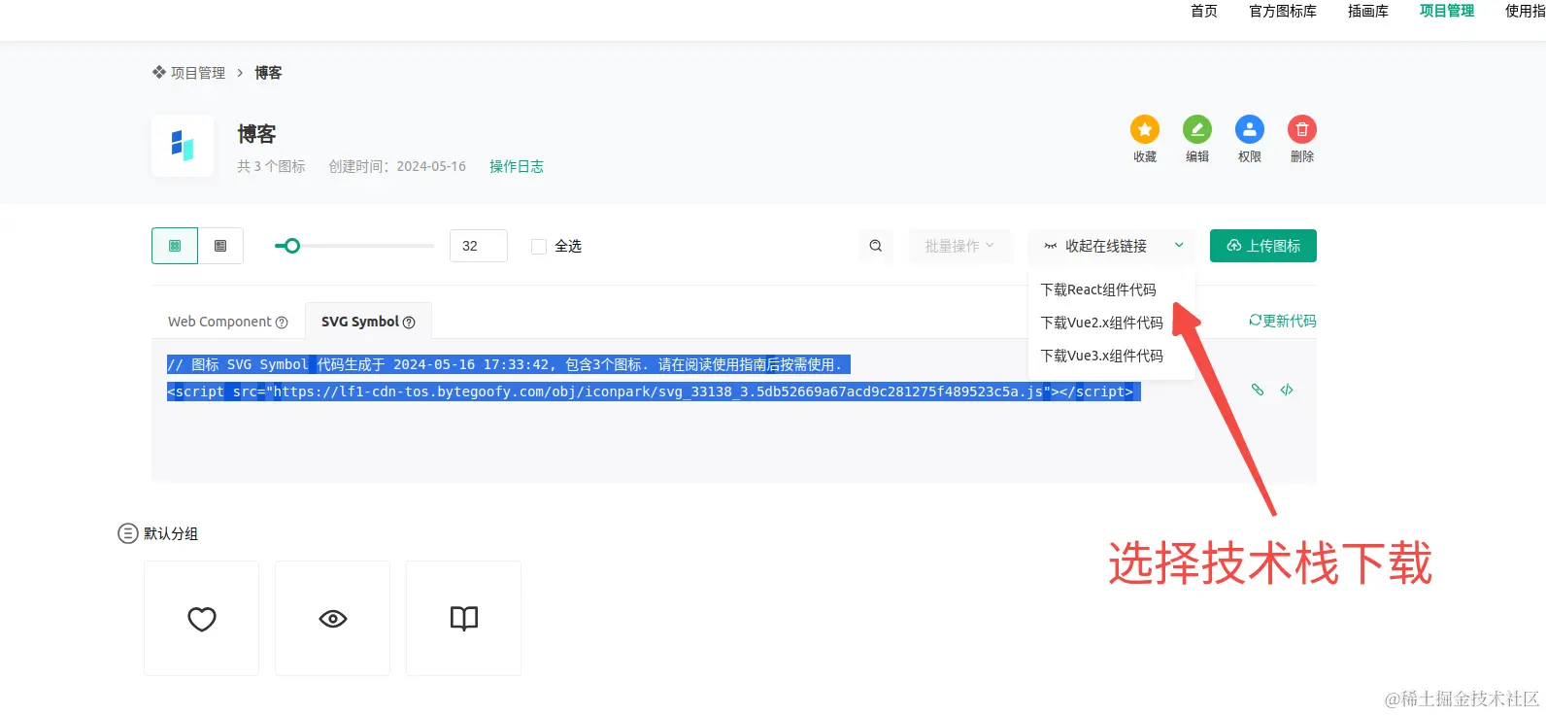Click the star favorite icon

point(1145,129)
